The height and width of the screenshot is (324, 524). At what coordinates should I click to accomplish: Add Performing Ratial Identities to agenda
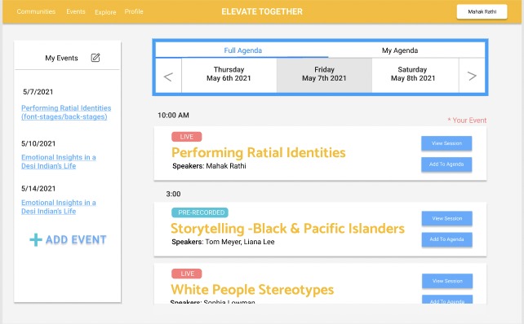coord(446,164)
